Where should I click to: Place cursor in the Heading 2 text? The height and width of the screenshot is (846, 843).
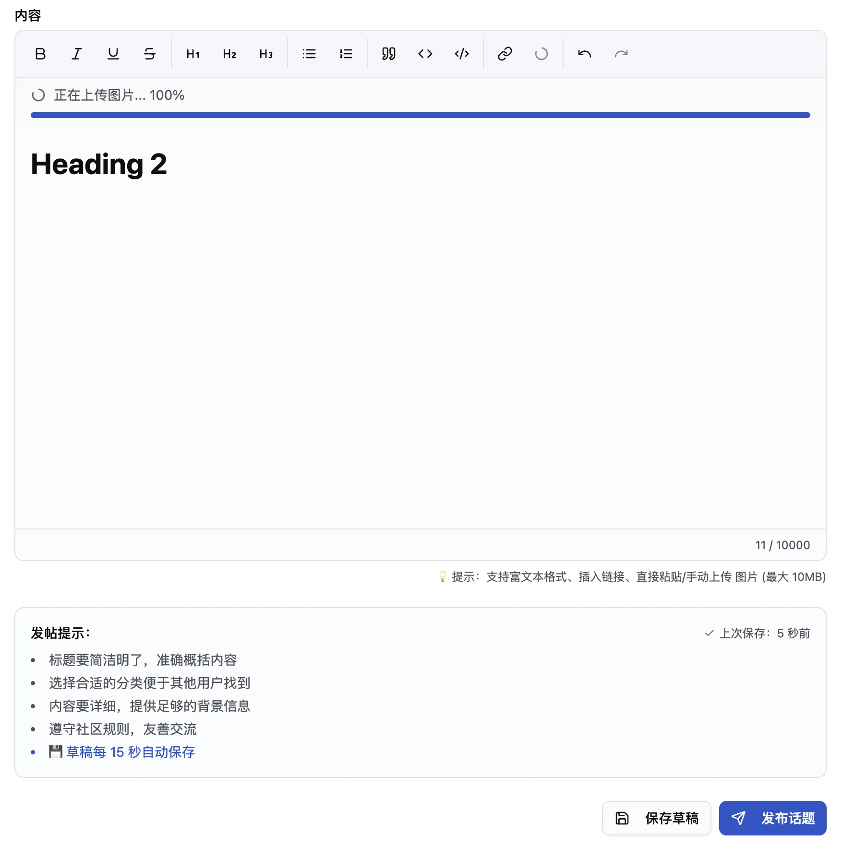pyautogui.click(x=99, y=164)
